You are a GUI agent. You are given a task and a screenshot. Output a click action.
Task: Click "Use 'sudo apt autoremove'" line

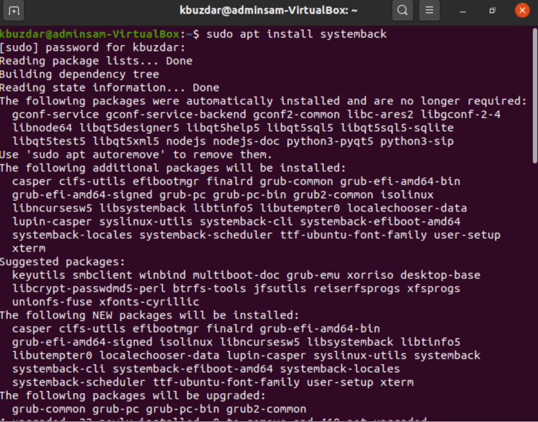click(x=136, y=155)
